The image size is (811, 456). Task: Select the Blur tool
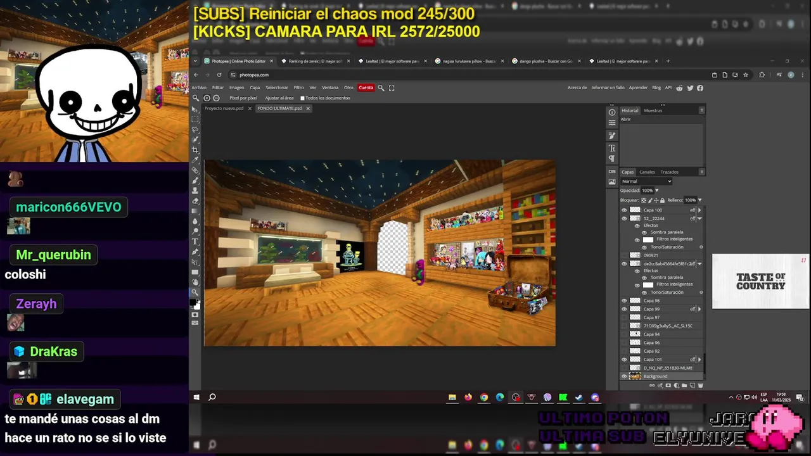(x=195, y=222)
